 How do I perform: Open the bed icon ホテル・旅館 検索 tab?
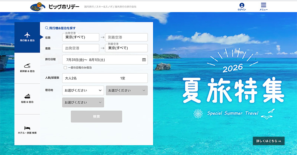27,130
